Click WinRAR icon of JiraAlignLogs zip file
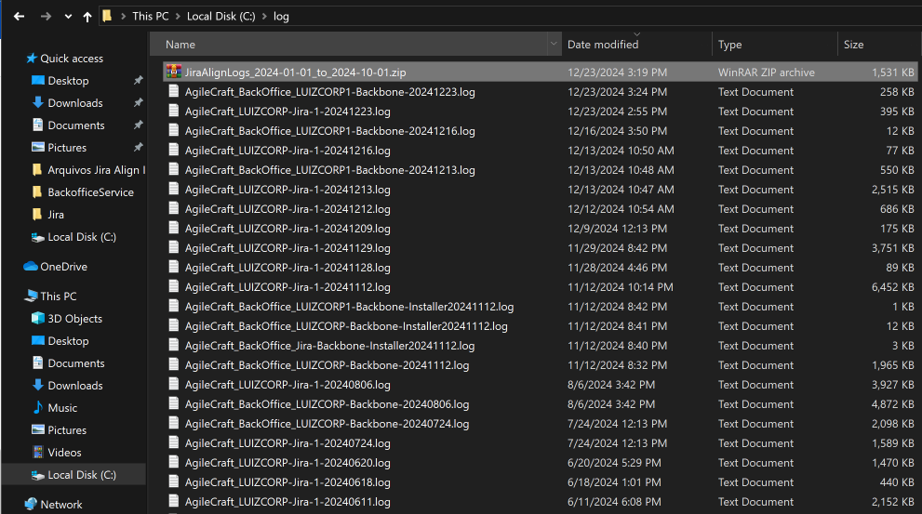The image size is (922, 514). [173, 72]
